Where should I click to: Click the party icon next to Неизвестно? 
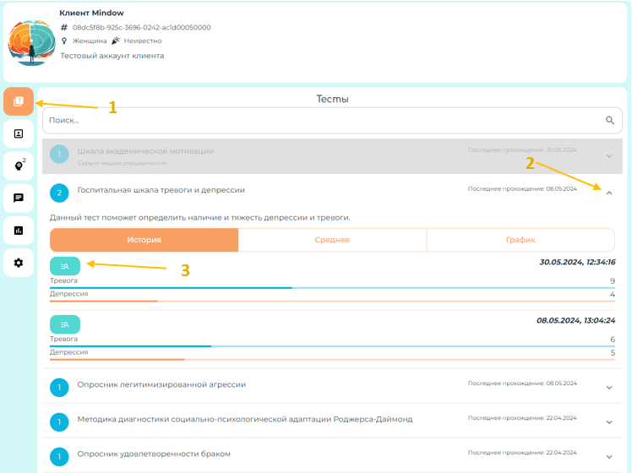pos(116,41)
